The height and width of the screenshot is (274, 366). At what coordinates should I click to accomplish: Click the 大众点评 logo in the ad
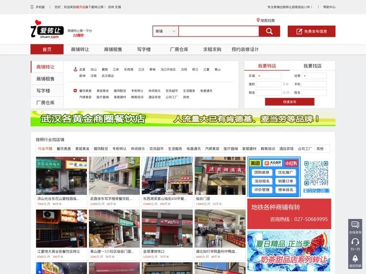coord(272,163)
